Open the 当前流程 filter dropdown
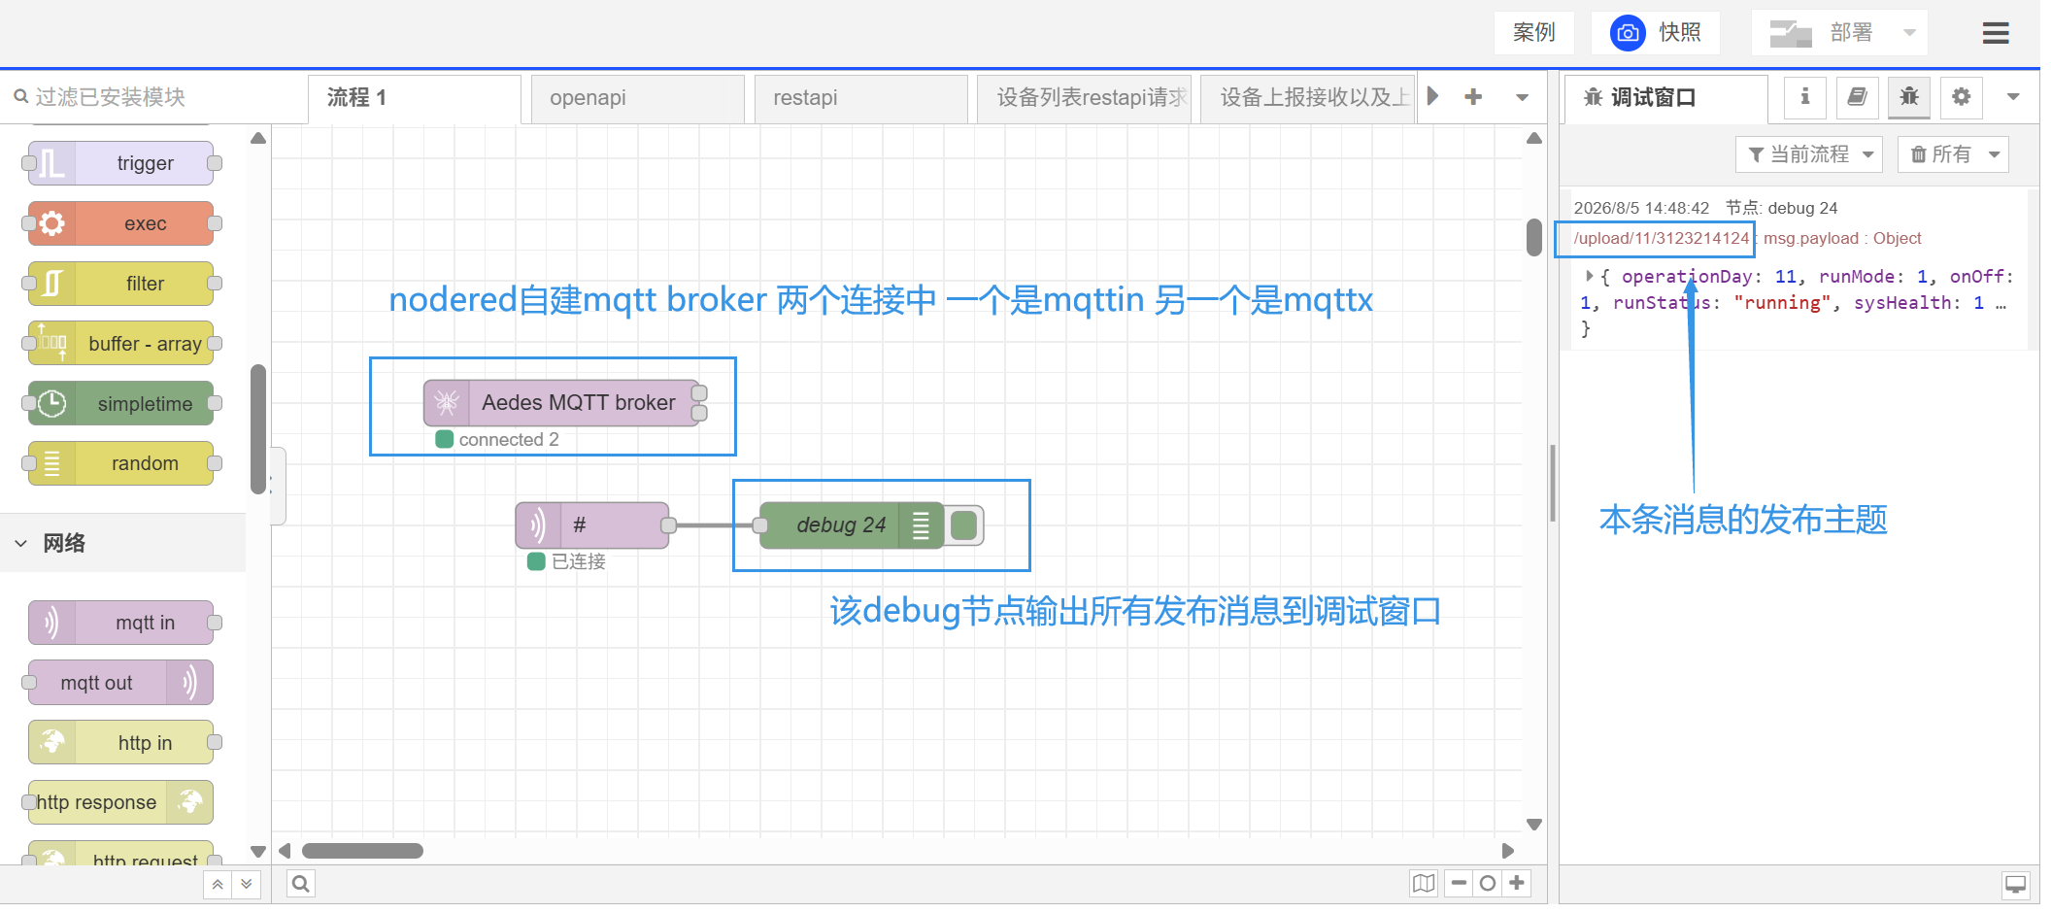 [x=1809, y=154]
